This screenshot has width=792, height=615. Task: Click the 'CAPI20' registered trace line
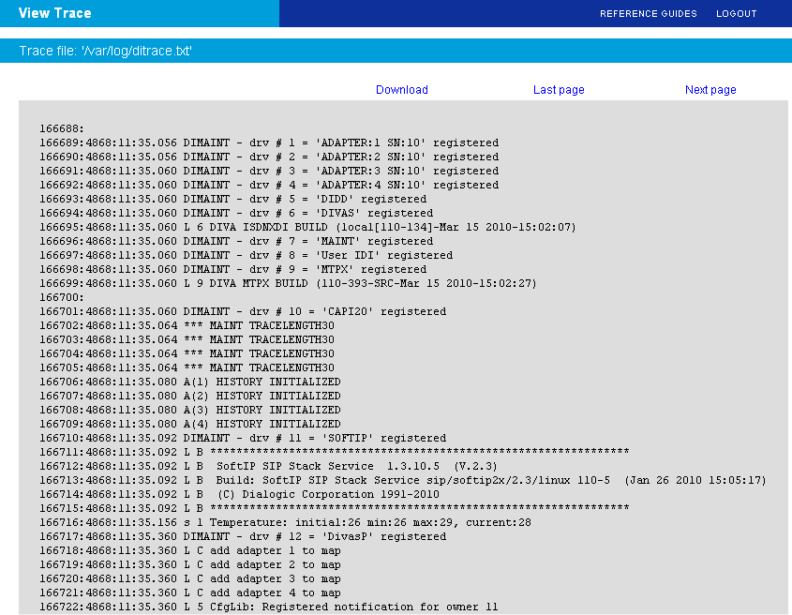tap(243, 311)
